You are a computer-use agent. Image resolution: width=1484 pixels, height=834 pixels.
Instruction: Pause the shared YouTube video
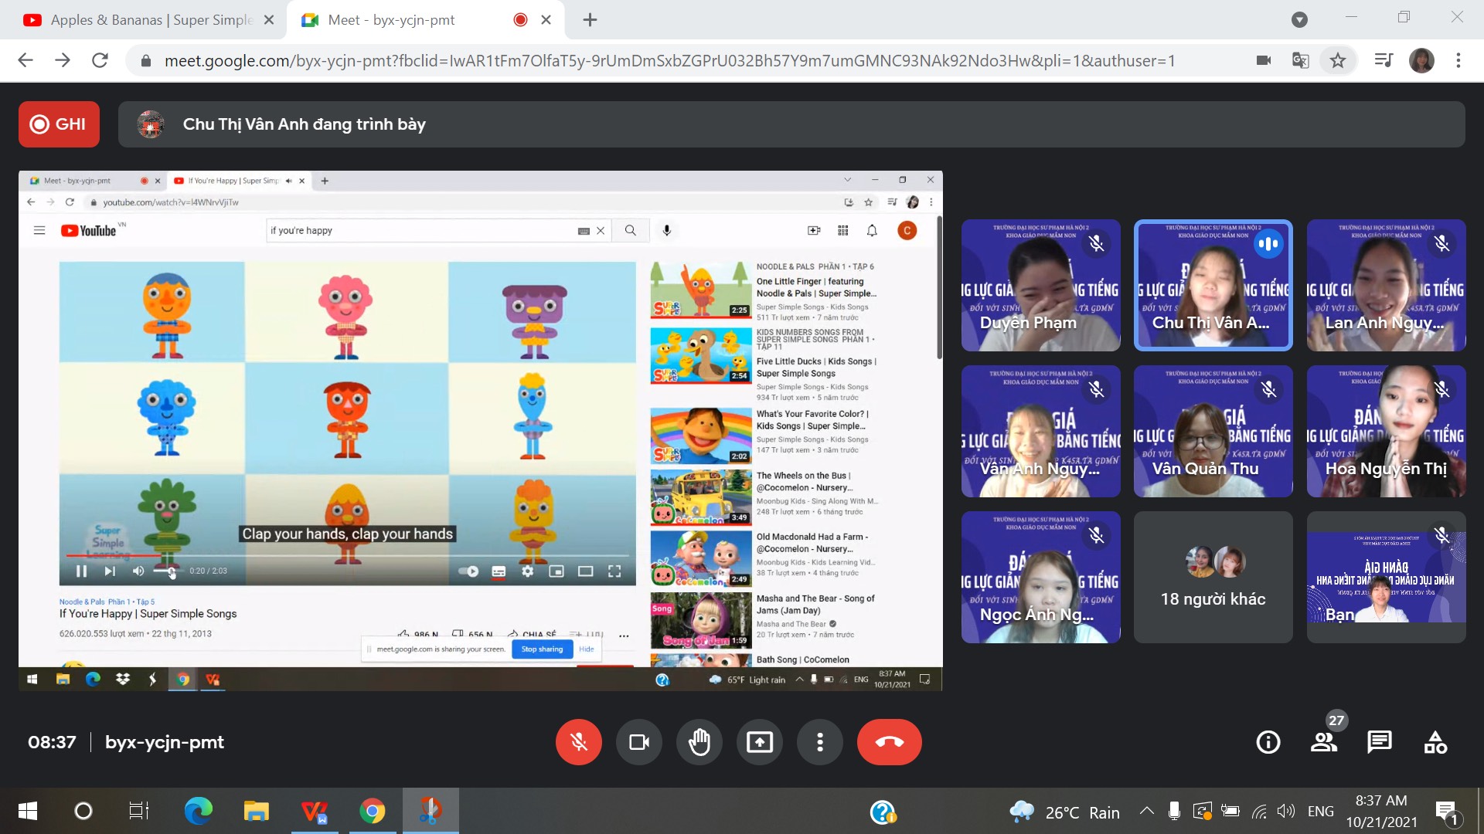coord(81,571)
